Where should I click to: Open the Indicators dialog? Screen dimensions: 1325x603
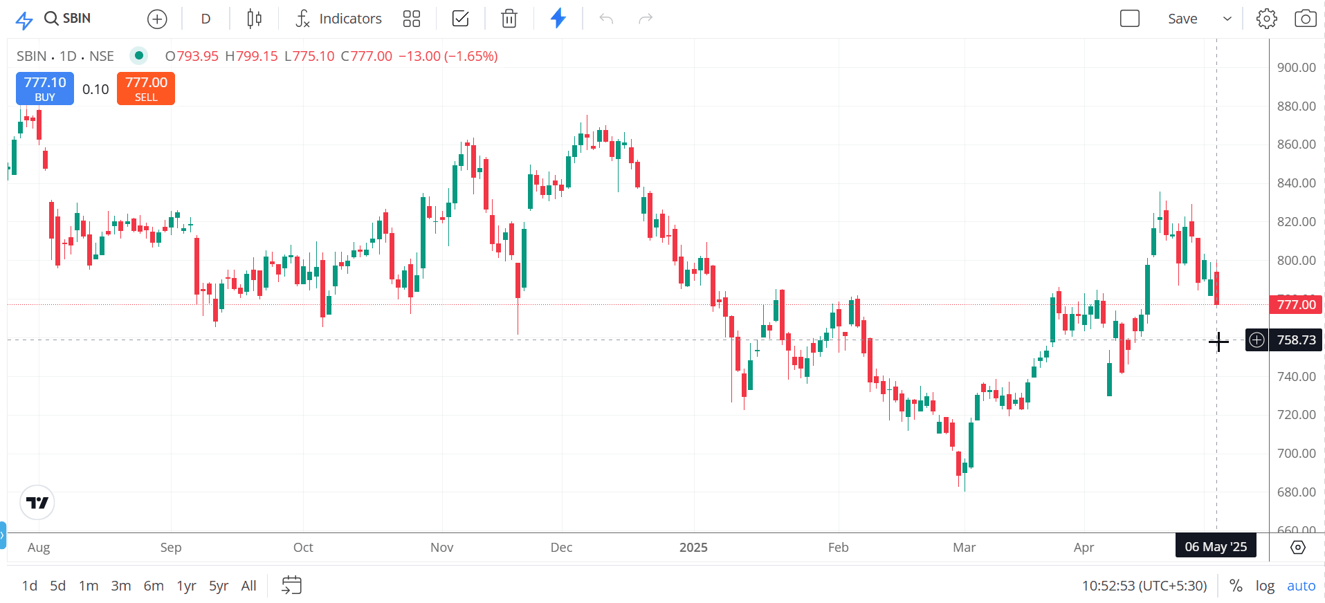[x=338, y=19]
